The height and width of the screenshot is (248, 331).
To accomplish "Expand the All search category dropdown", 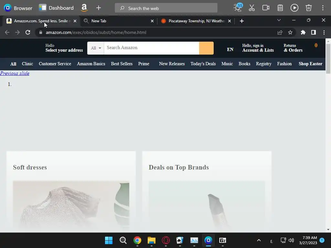I will coord(96,48).
